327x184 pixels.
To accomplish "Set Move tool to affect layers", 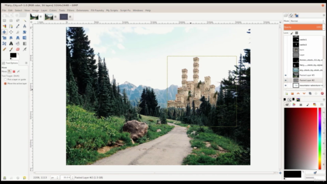I will coord(9,72).
